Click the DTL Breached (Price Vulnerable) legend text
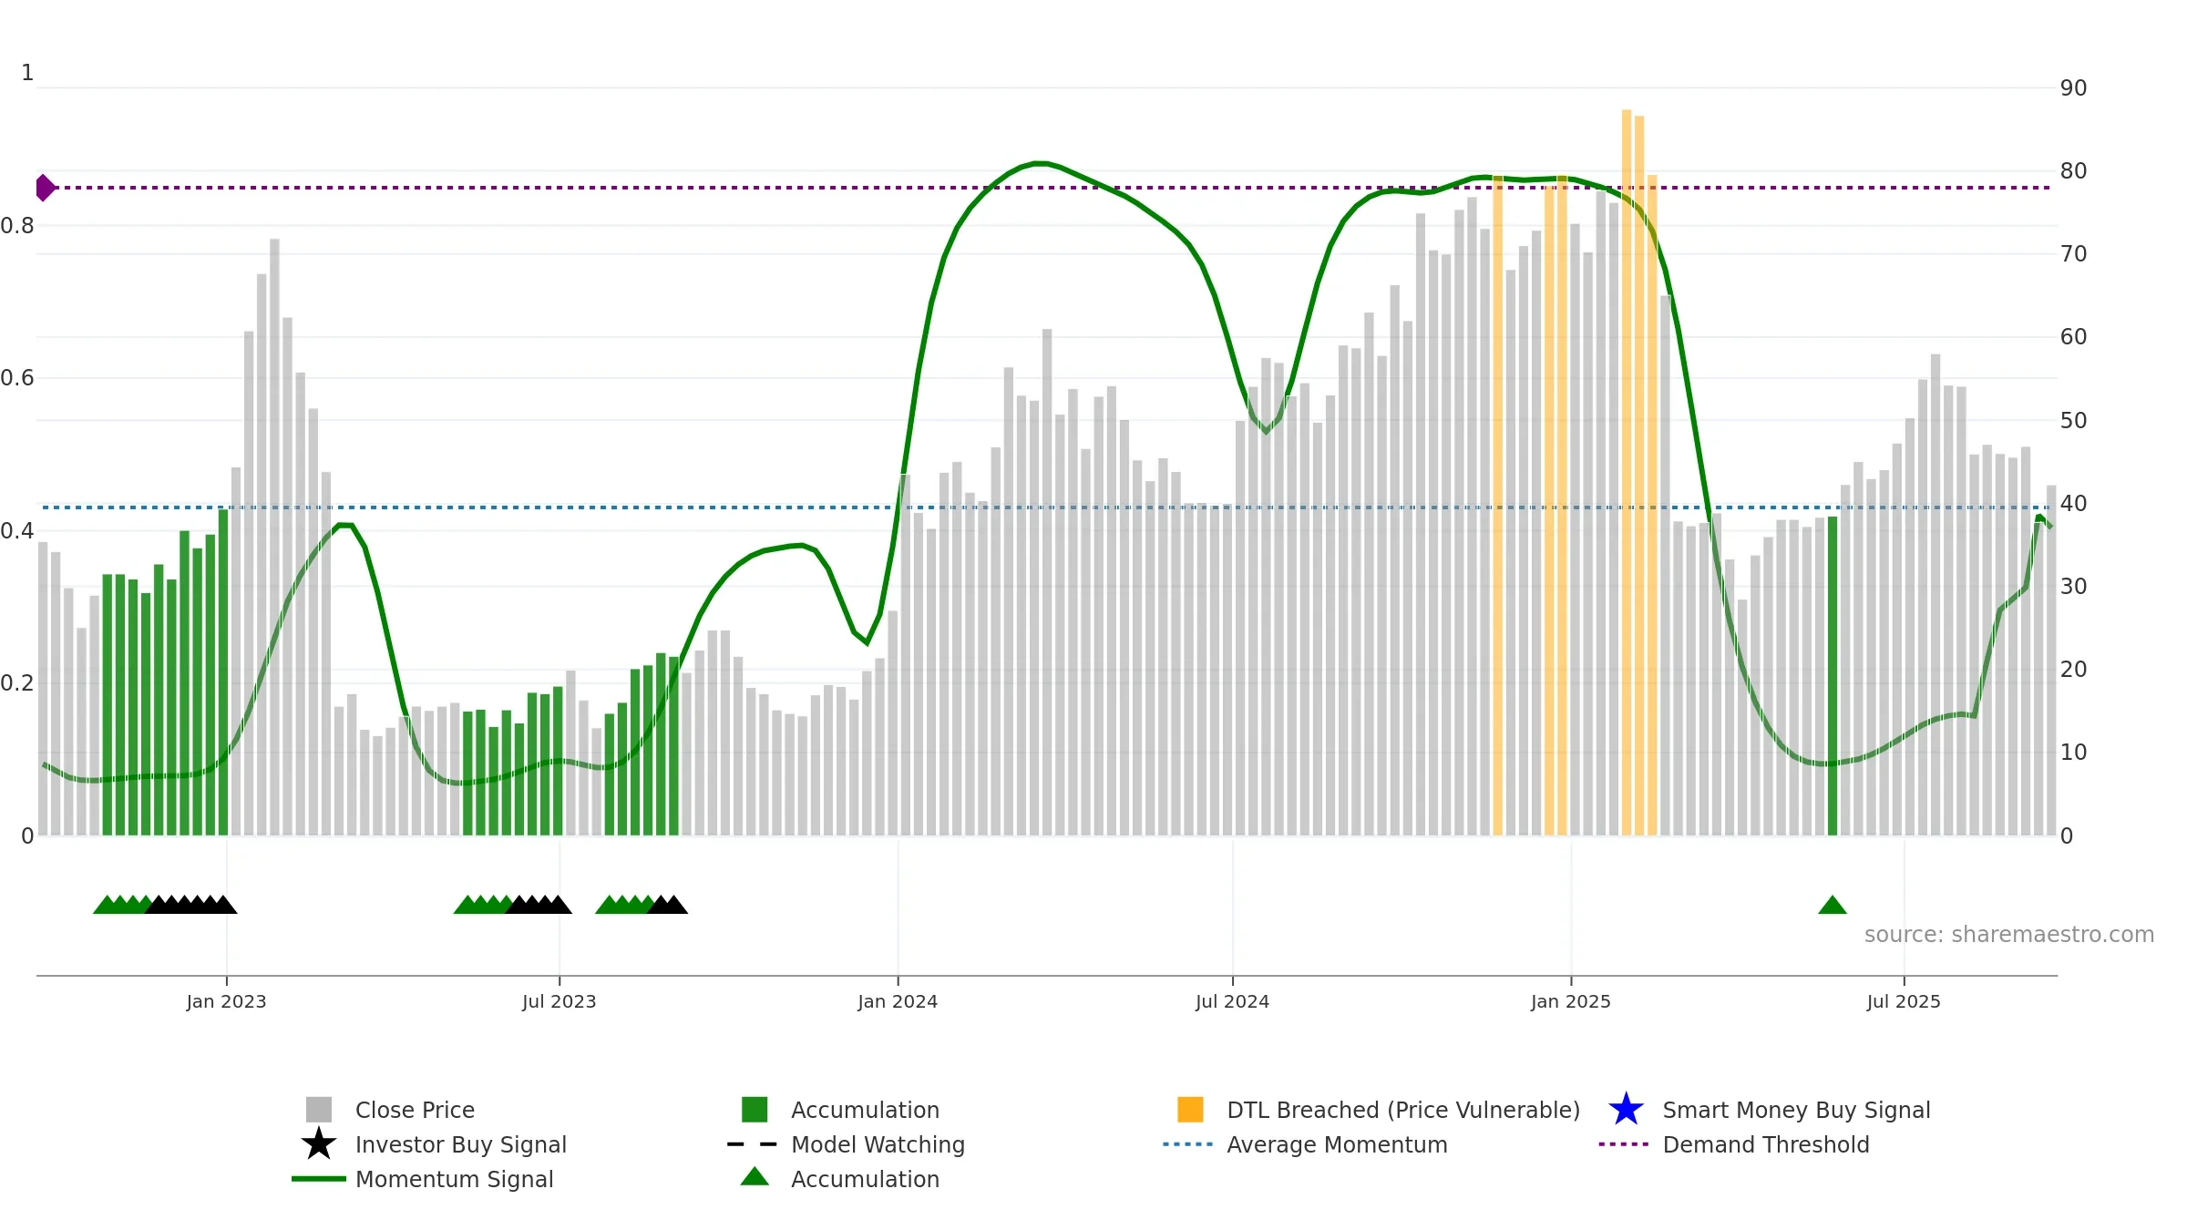The height and width of the screenshot is (1230, 2187). click(1403, 1110)
